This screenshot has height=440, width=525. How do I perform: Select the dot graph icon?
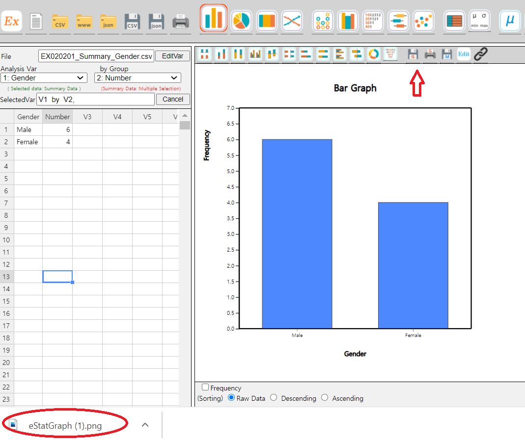pos(323,21)
